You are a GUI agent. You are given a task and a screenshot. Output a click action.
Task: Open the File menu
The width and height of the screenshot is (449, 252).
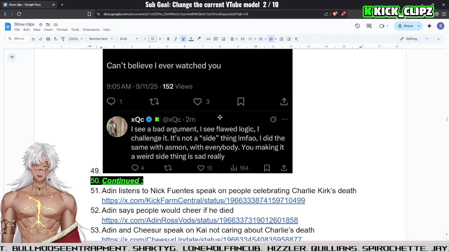(x=17, y=30)
